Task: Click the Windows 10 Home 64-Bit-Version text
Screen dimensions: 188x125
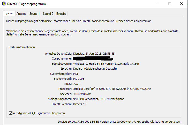Action: 94,64
